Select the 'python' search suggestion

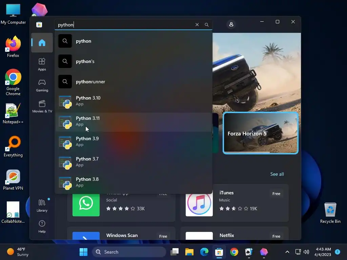click(134, 41)
